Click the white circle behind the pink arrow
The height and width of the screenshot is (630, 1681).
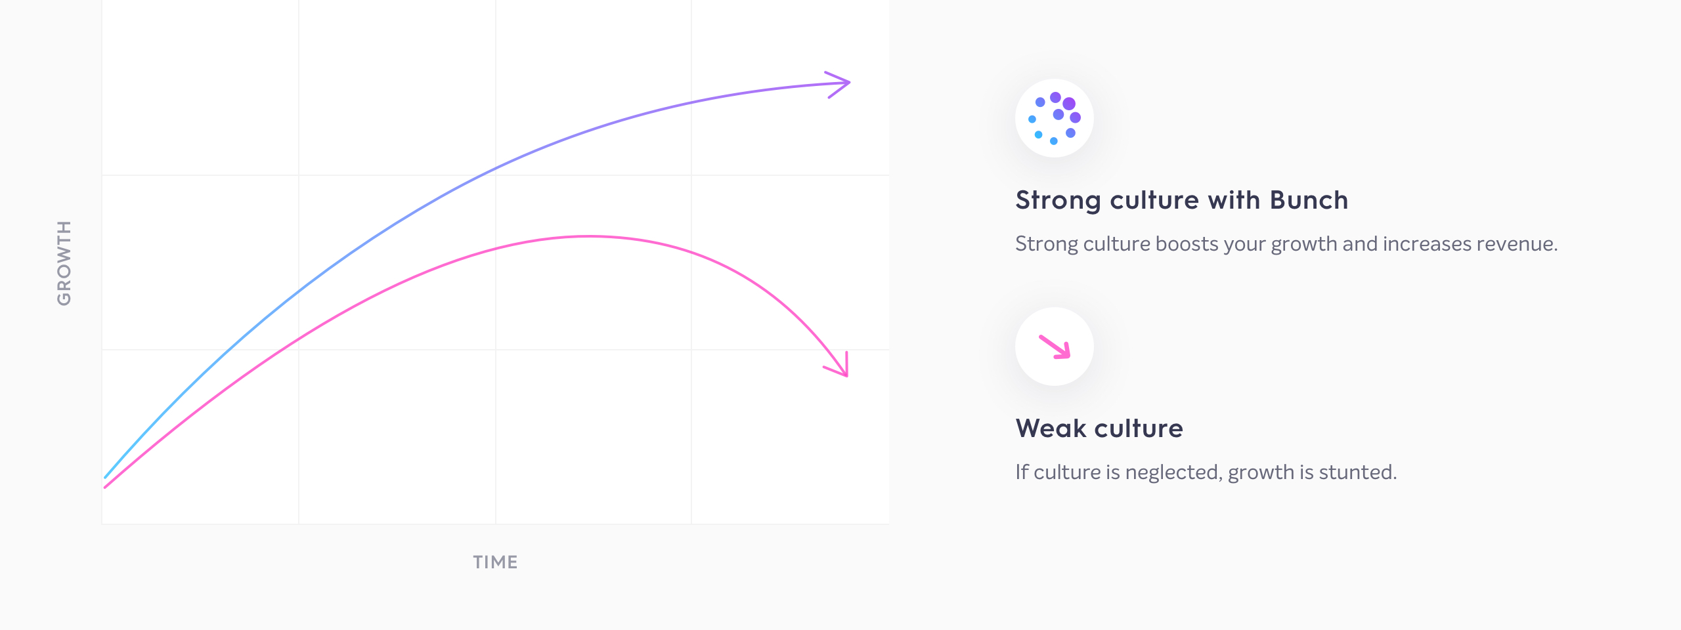[x=1055, y=346]
